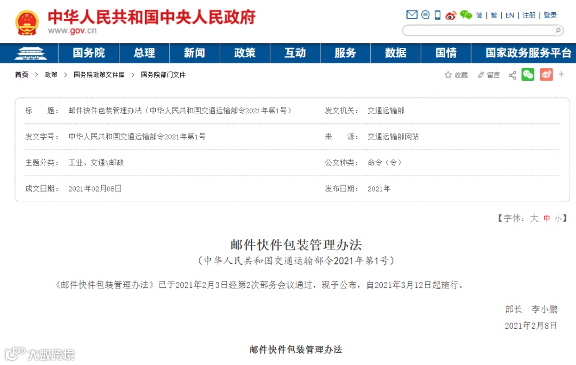Click the article heading 邮件快件包装管理办法
Viewport: 576px width, 365px height.
click(x=296, y=245)
